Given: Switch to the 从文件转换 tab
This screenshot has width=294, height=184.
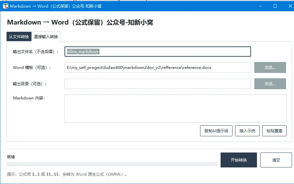Looking at the screenshot, I should coord(19,36).
